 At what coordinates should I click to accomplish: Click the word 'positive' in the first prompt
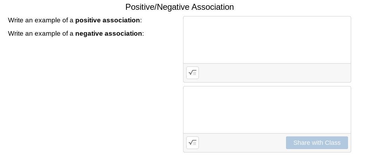(x=88, y=20)
